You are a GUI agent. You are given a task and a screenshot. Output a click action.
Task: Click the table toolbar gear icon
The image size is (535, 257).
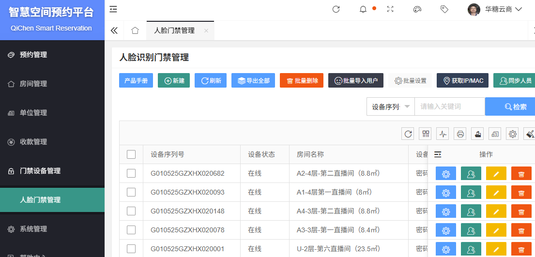point(512,134)
